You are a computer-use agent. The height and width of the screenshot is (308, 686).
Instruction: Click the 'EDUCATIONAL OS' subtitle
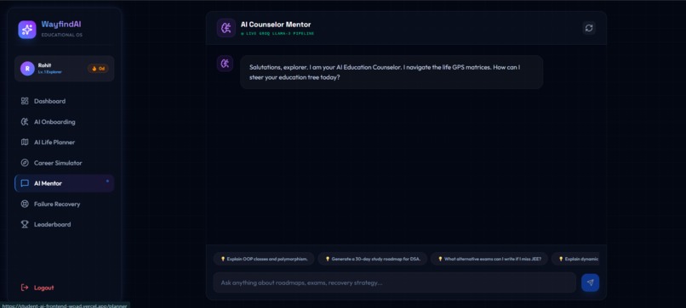(61, 35)
